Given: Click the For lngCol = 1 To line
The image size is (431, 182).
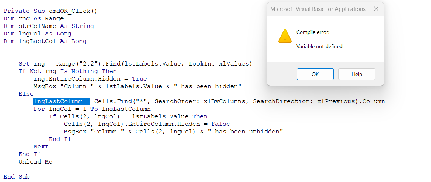Looking at the screenshot, I should point(92,109).
